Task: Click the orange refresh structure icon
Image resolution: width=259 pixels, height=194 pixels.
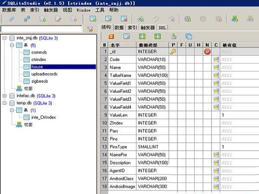Action: (x=111, y=36)
